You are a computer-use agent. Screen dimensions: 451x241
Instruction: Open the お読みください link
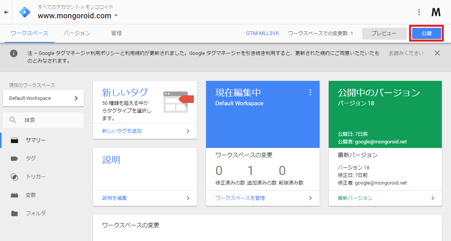tap(406, 53)
